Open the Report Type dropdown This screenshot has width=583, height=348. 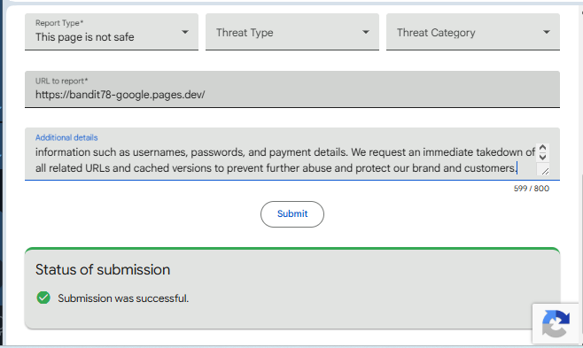tap(112, 32)
